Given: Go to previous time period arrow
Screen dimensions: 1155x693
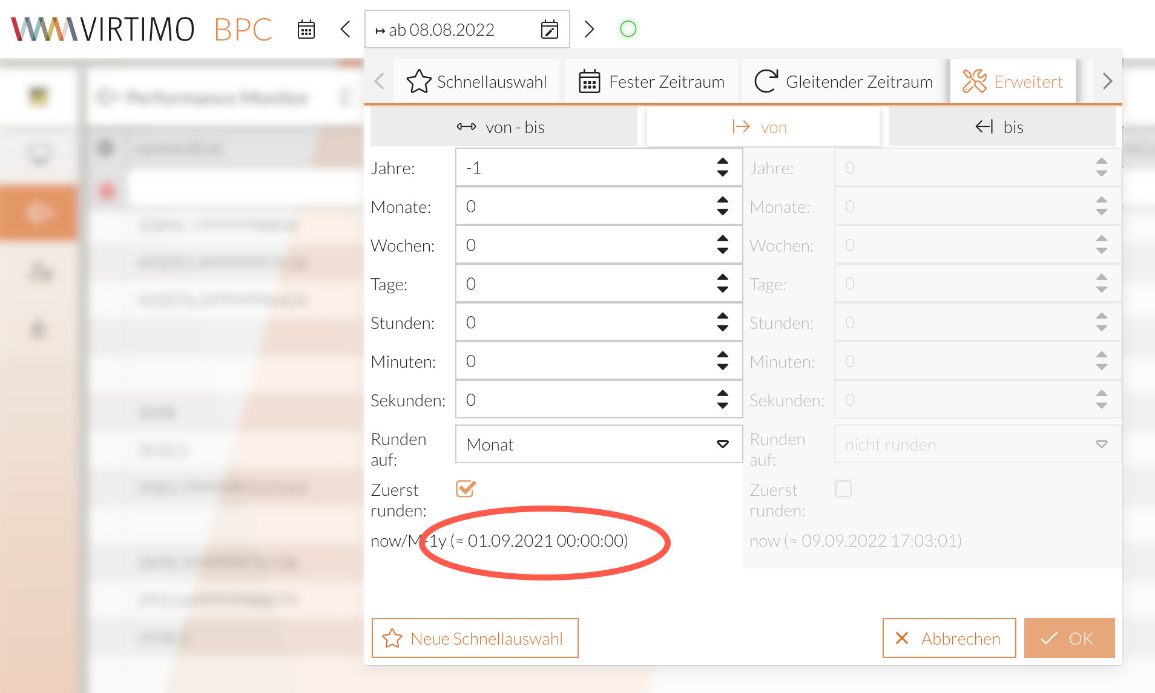Looking at the screenshot, I should [x=346, y=29].
